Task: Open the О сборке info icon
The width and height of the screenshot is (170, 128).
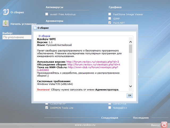Action: pyautogui.click(x=6, y=12)
